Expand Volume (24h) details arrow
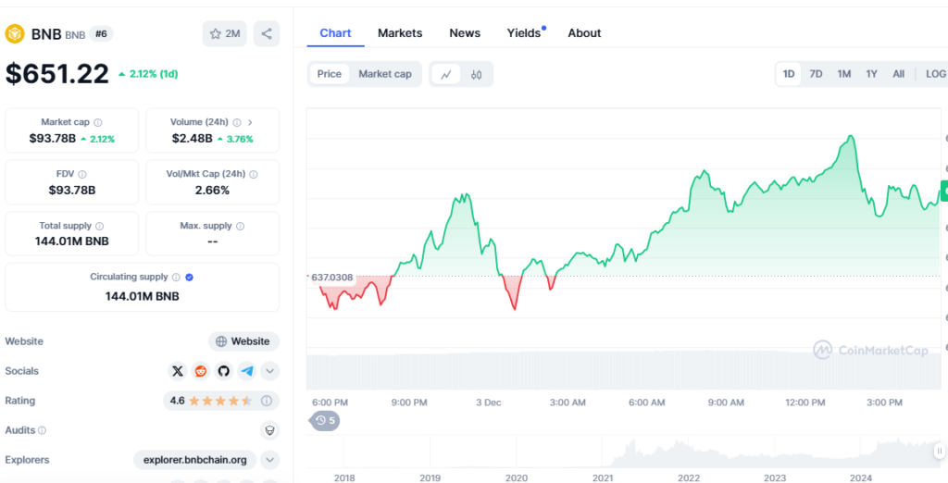The height and width of the screenshot is (483, 948). [250, 122]
